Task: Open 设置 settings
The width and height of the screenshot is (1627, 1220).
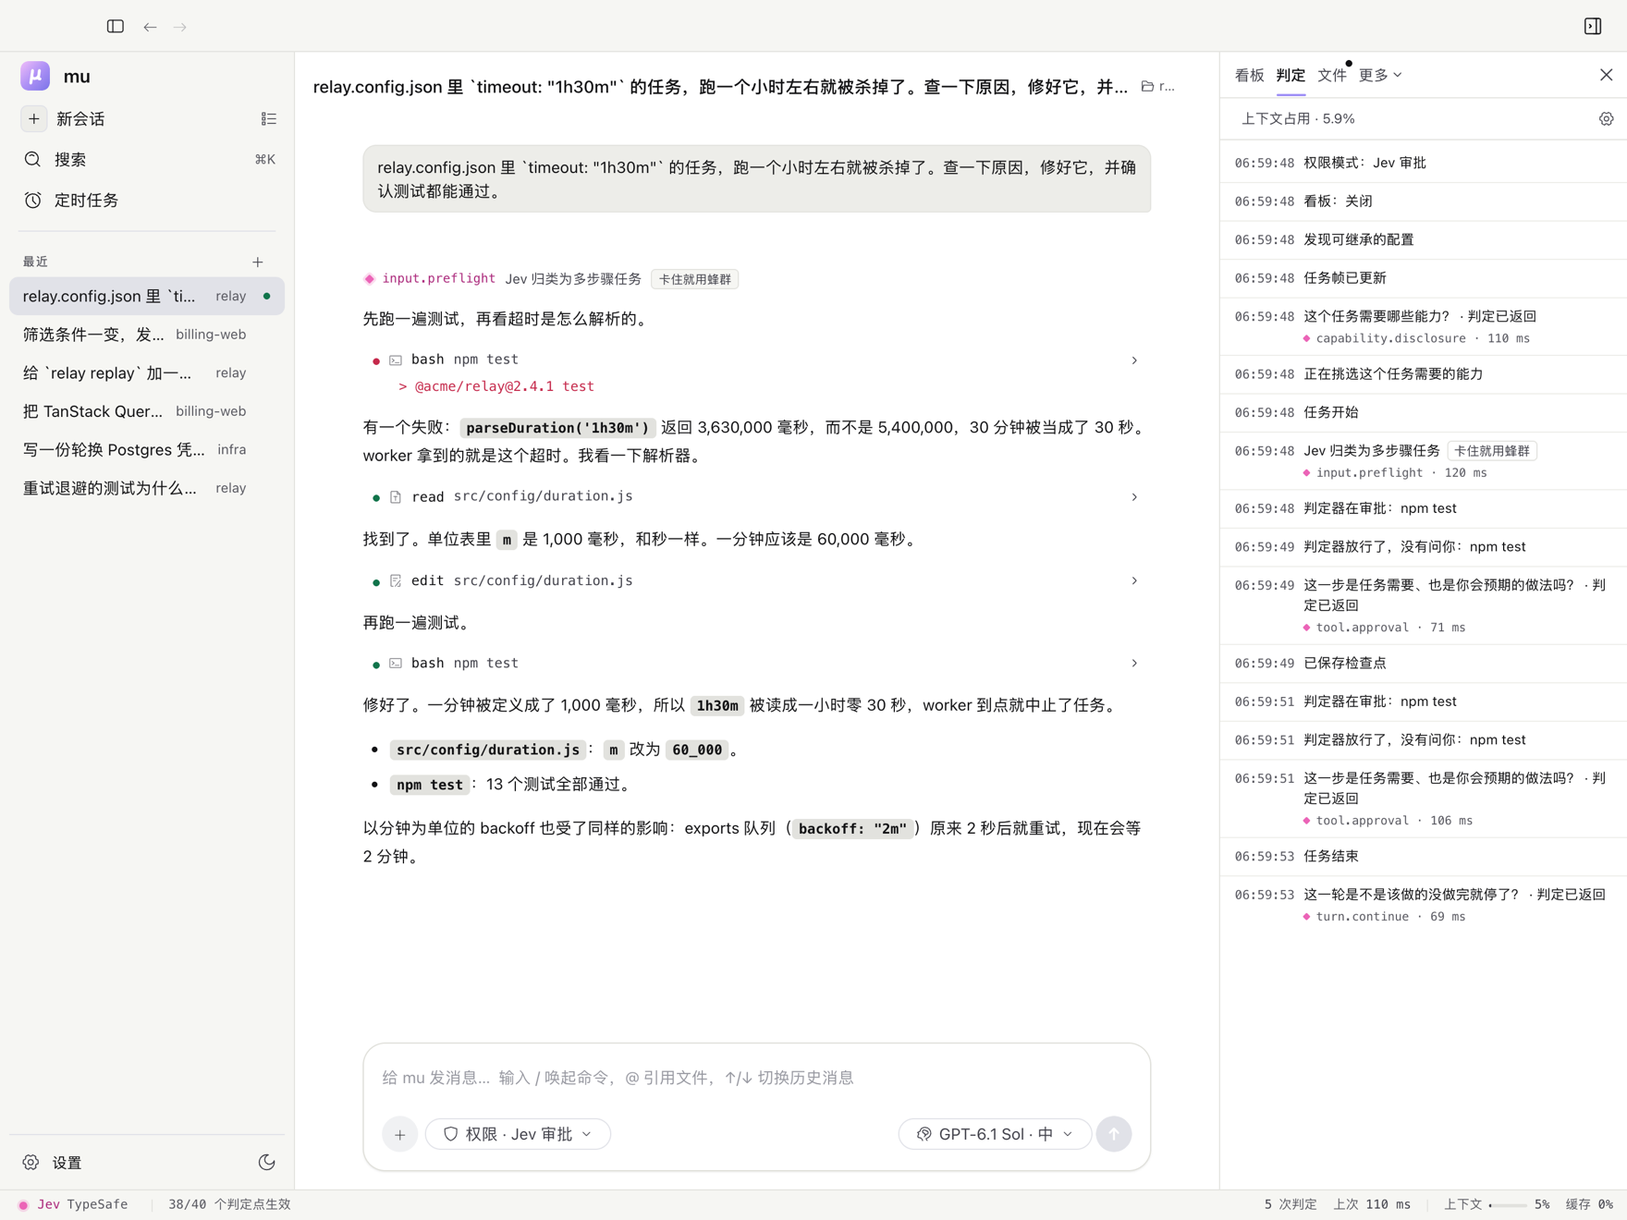Action: tap(53, 1163)
